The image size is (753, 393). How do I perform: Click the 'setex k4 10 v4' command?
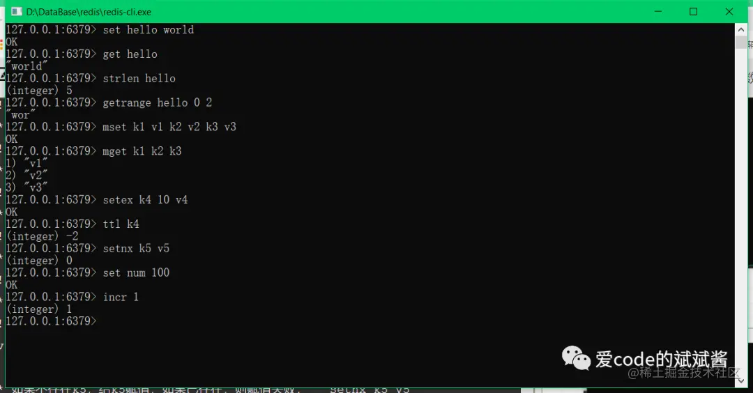(145, 199)
